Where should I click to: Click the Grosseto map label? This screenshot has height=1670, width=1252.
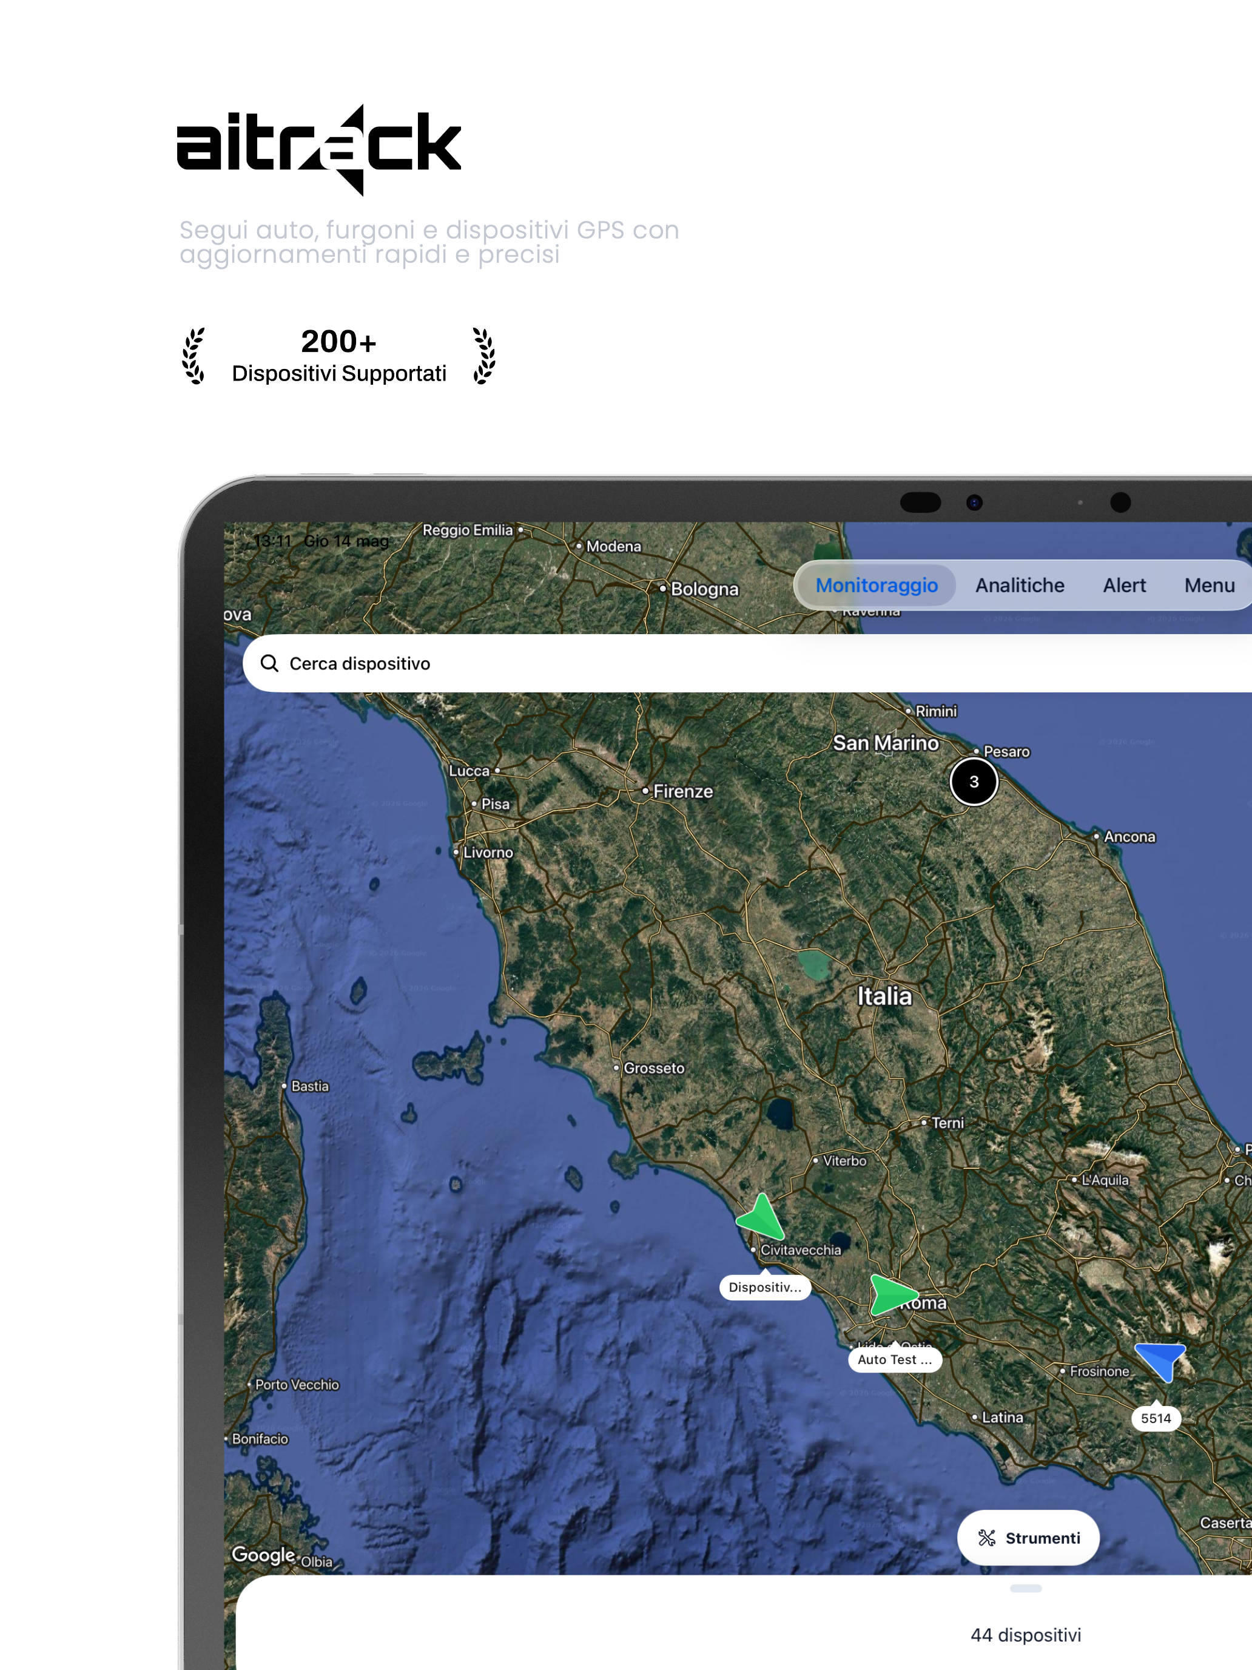[653, 1068]
